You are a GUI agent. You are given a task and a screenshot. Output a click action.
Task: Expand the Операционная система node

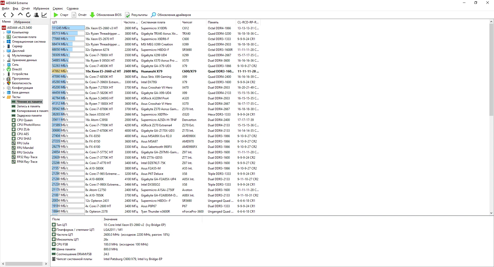click(x=4, y=42)
